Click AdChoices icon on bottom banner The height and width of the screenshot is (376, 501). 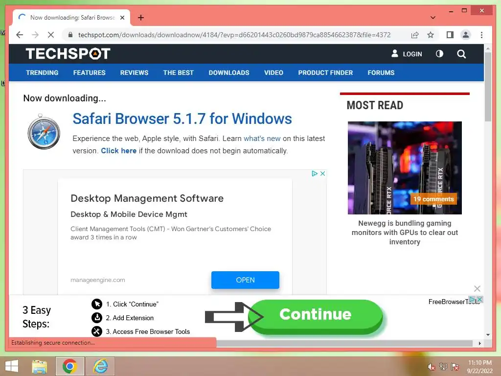point(472,299)
